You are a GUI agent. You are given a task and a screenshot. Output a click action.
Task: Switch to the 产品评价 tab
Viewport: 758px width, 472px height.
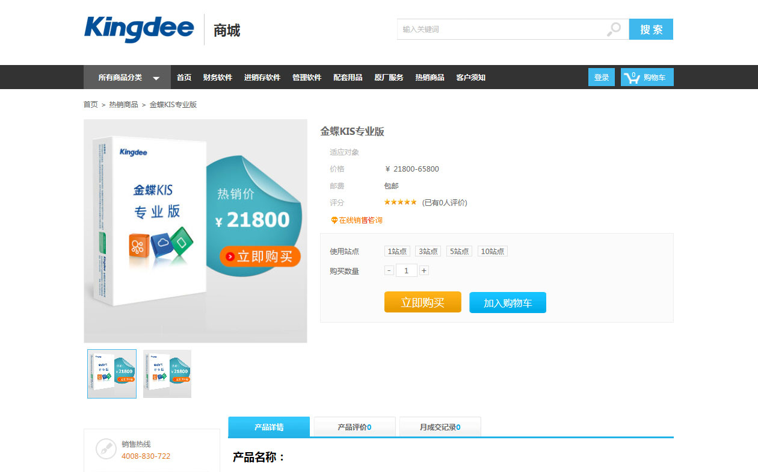pyautogui.click(x=354, y=427)
